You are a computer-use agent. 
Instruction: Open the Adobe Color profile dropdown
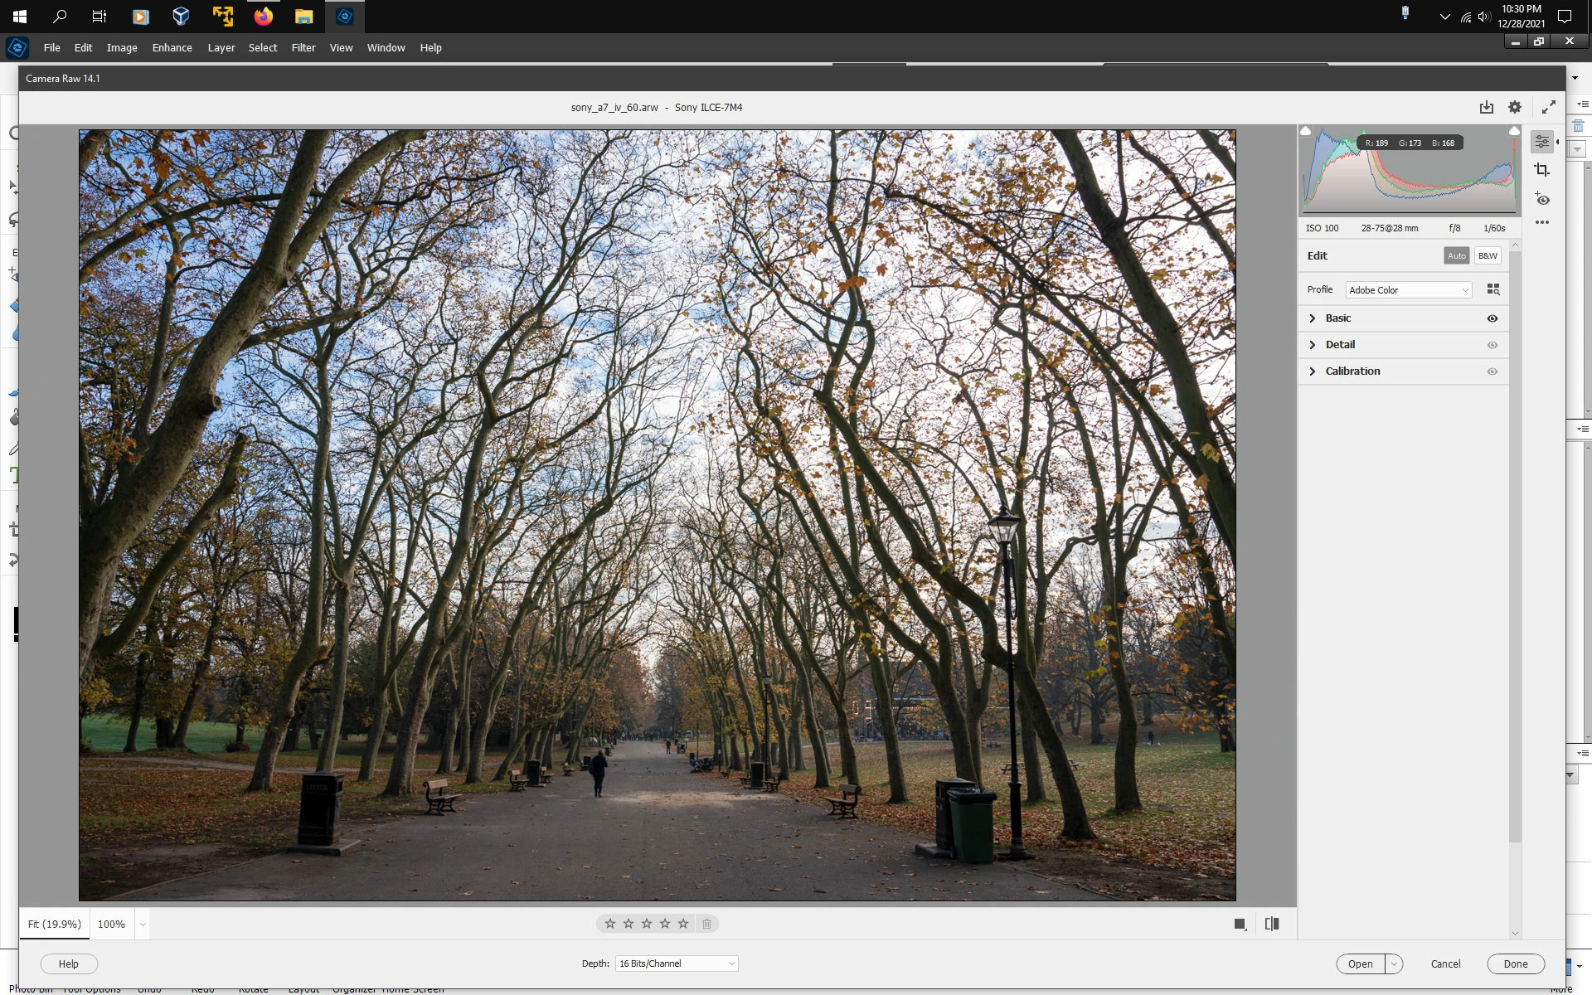click(1408, 290)
